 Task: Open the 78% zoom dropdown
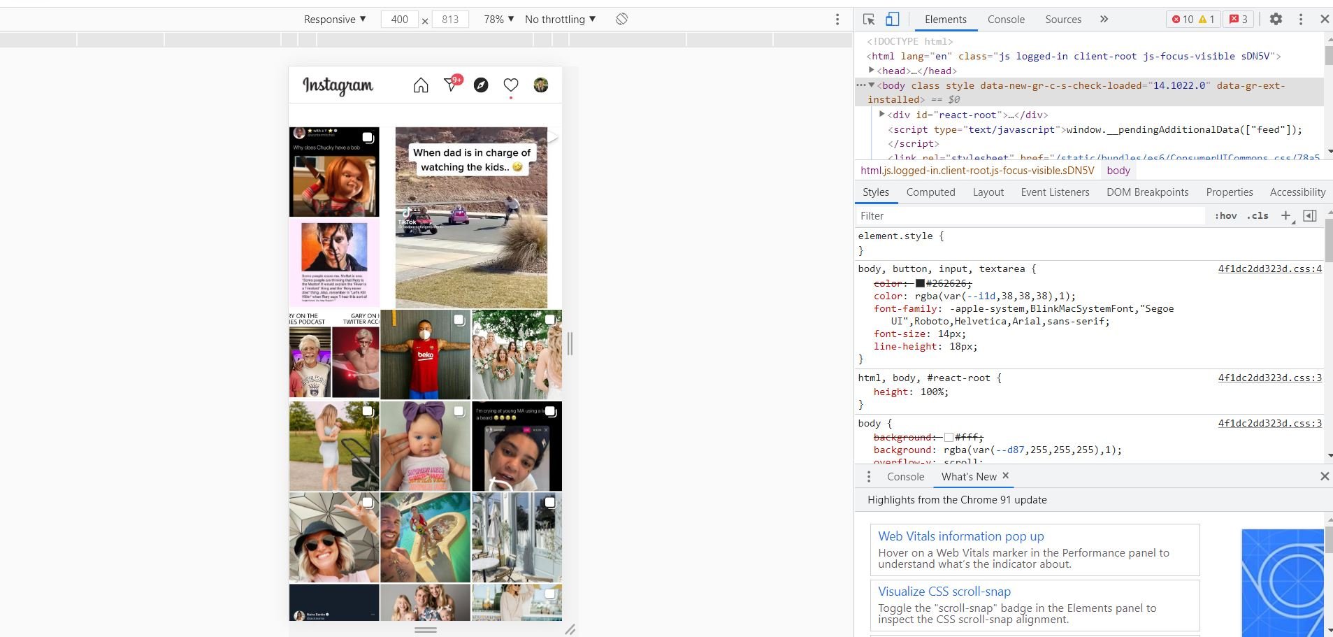tap(498, 20)
